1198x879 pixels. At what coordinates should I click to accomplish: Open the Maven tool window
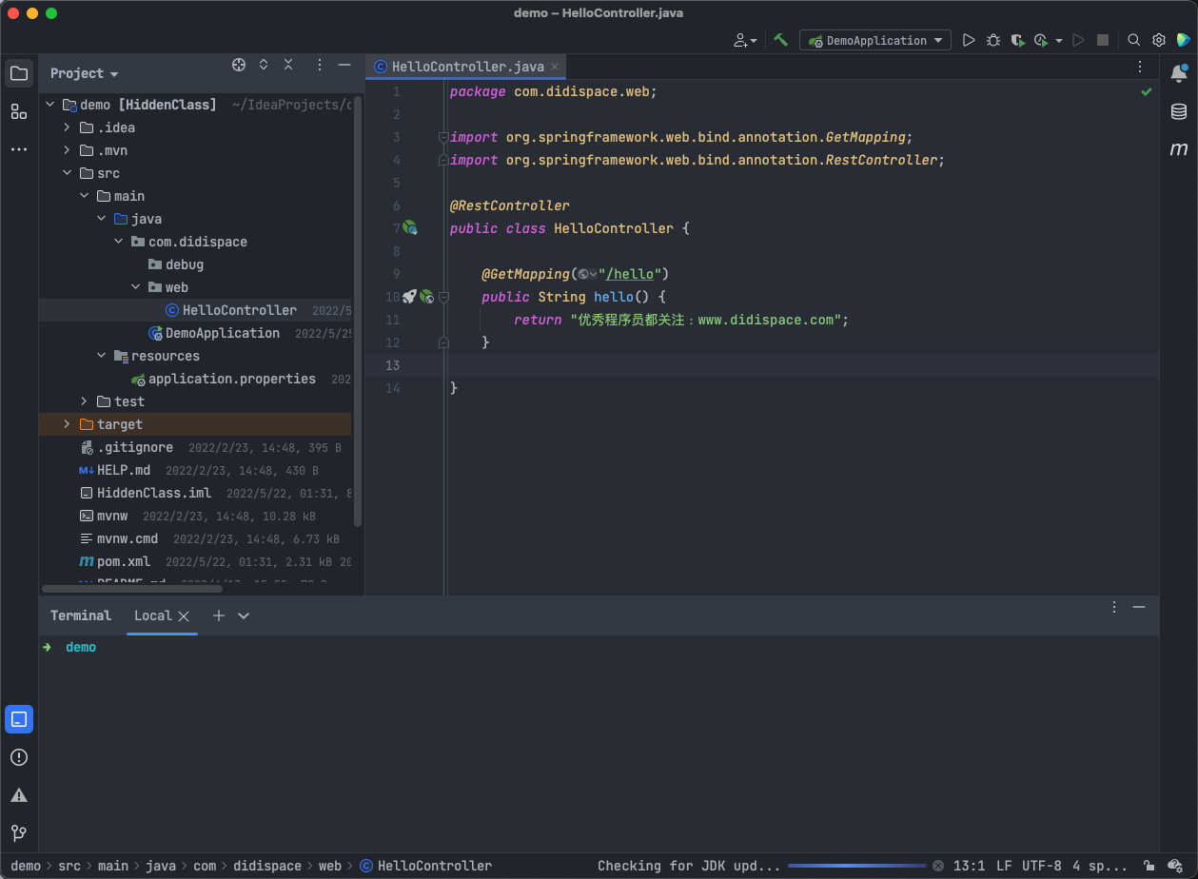tap(1179, 149)
